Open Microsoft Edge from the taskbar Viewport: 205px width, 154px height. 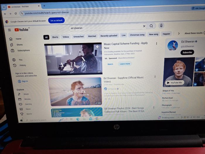tap(78, 119)
